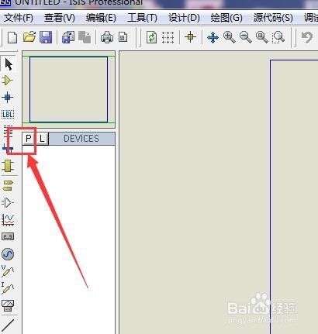Open the 设计(D) menu
The height and width of the screenshot is (334, 318).
click(x=184, y=18)
